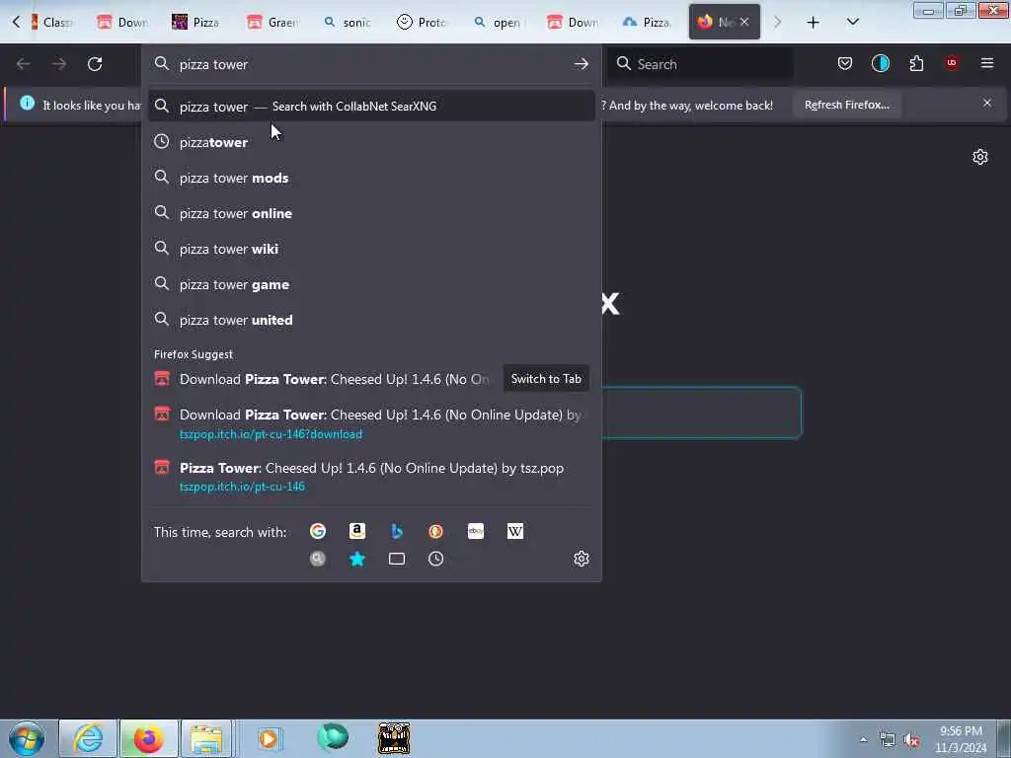Search this time with Amazon icon
The image size is (1011, 758).
(x=357, y=531)
